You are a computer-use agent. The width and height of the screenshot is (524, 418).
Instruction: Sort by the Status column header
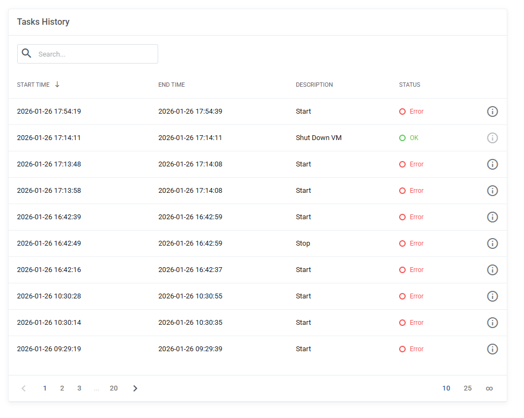coord(409,85)
